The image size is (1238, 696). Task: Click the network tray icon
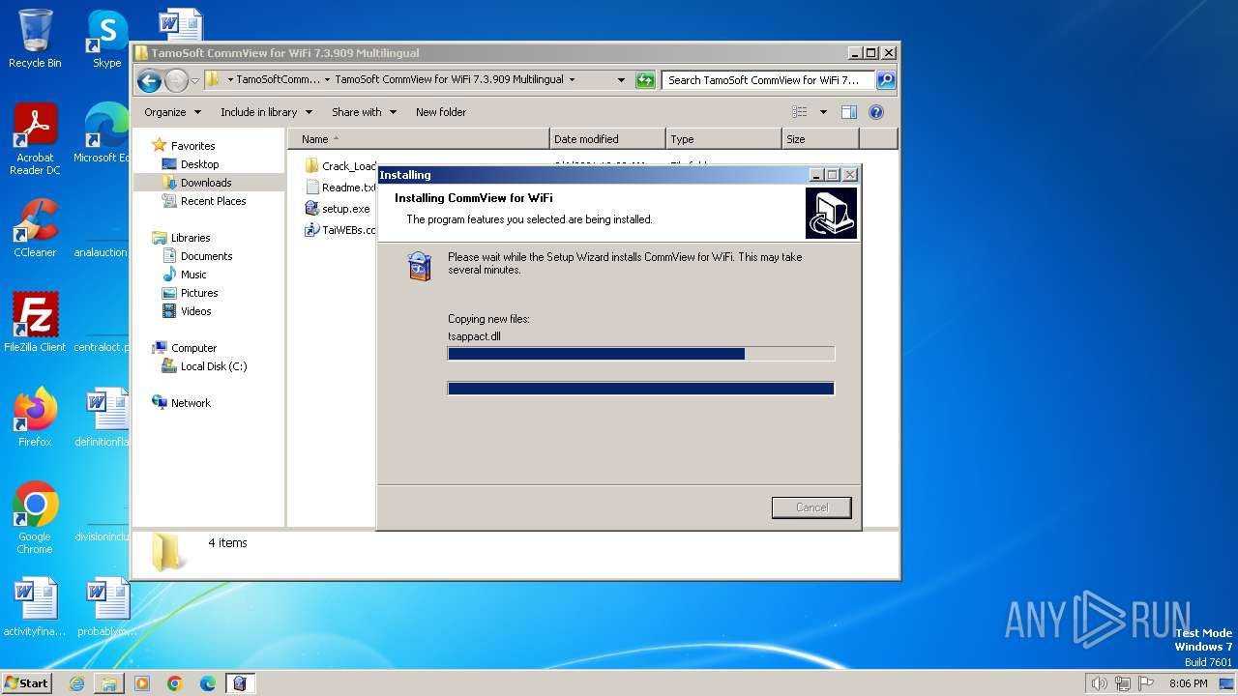coord(1123,683)
